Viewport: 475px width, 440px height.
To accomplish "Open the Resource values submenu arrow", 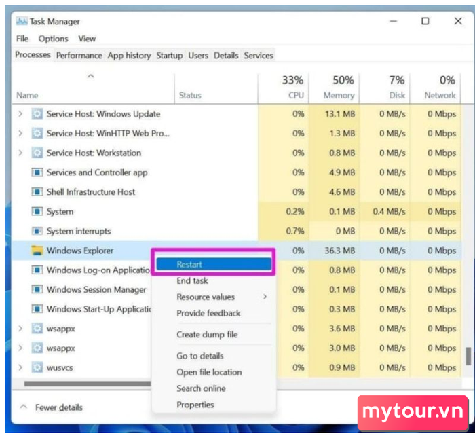I will 265,297.
